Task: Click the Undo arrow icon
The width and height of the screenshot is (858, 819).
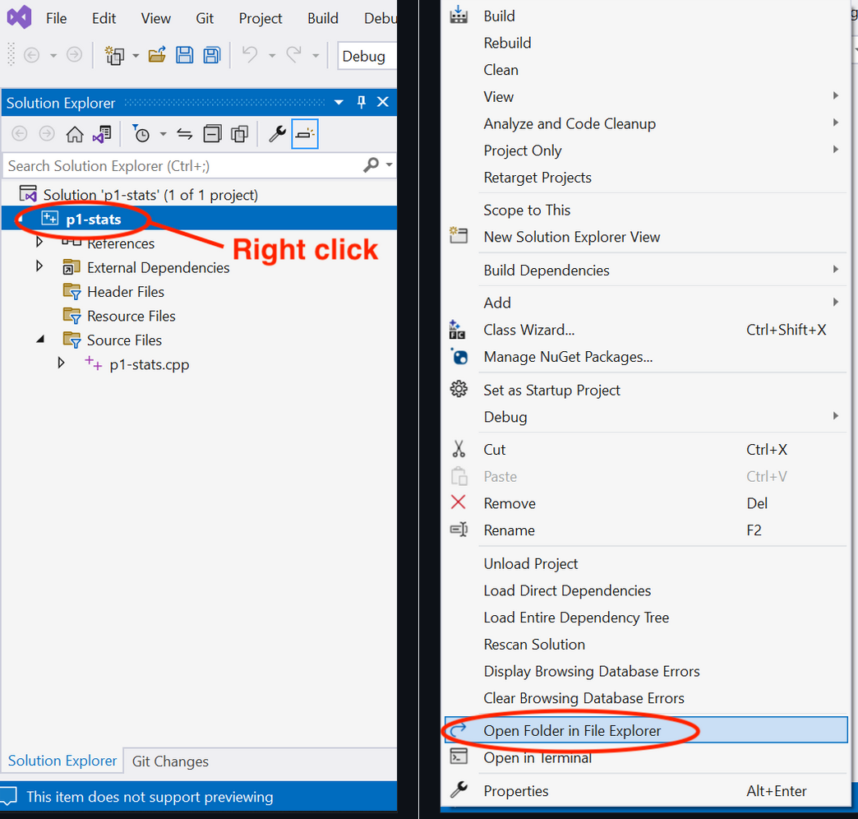Action: [x=250, y=55]
